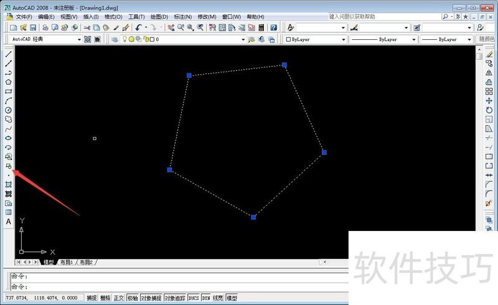Click the Make Block tool
Viewport: 498px width, 305px height.
[9, 166]
